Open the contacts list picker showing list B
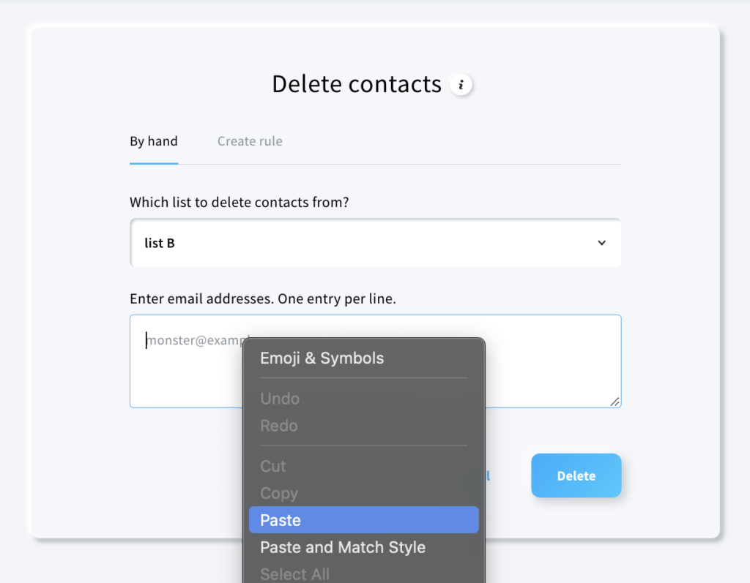 [x=376, y=243]
